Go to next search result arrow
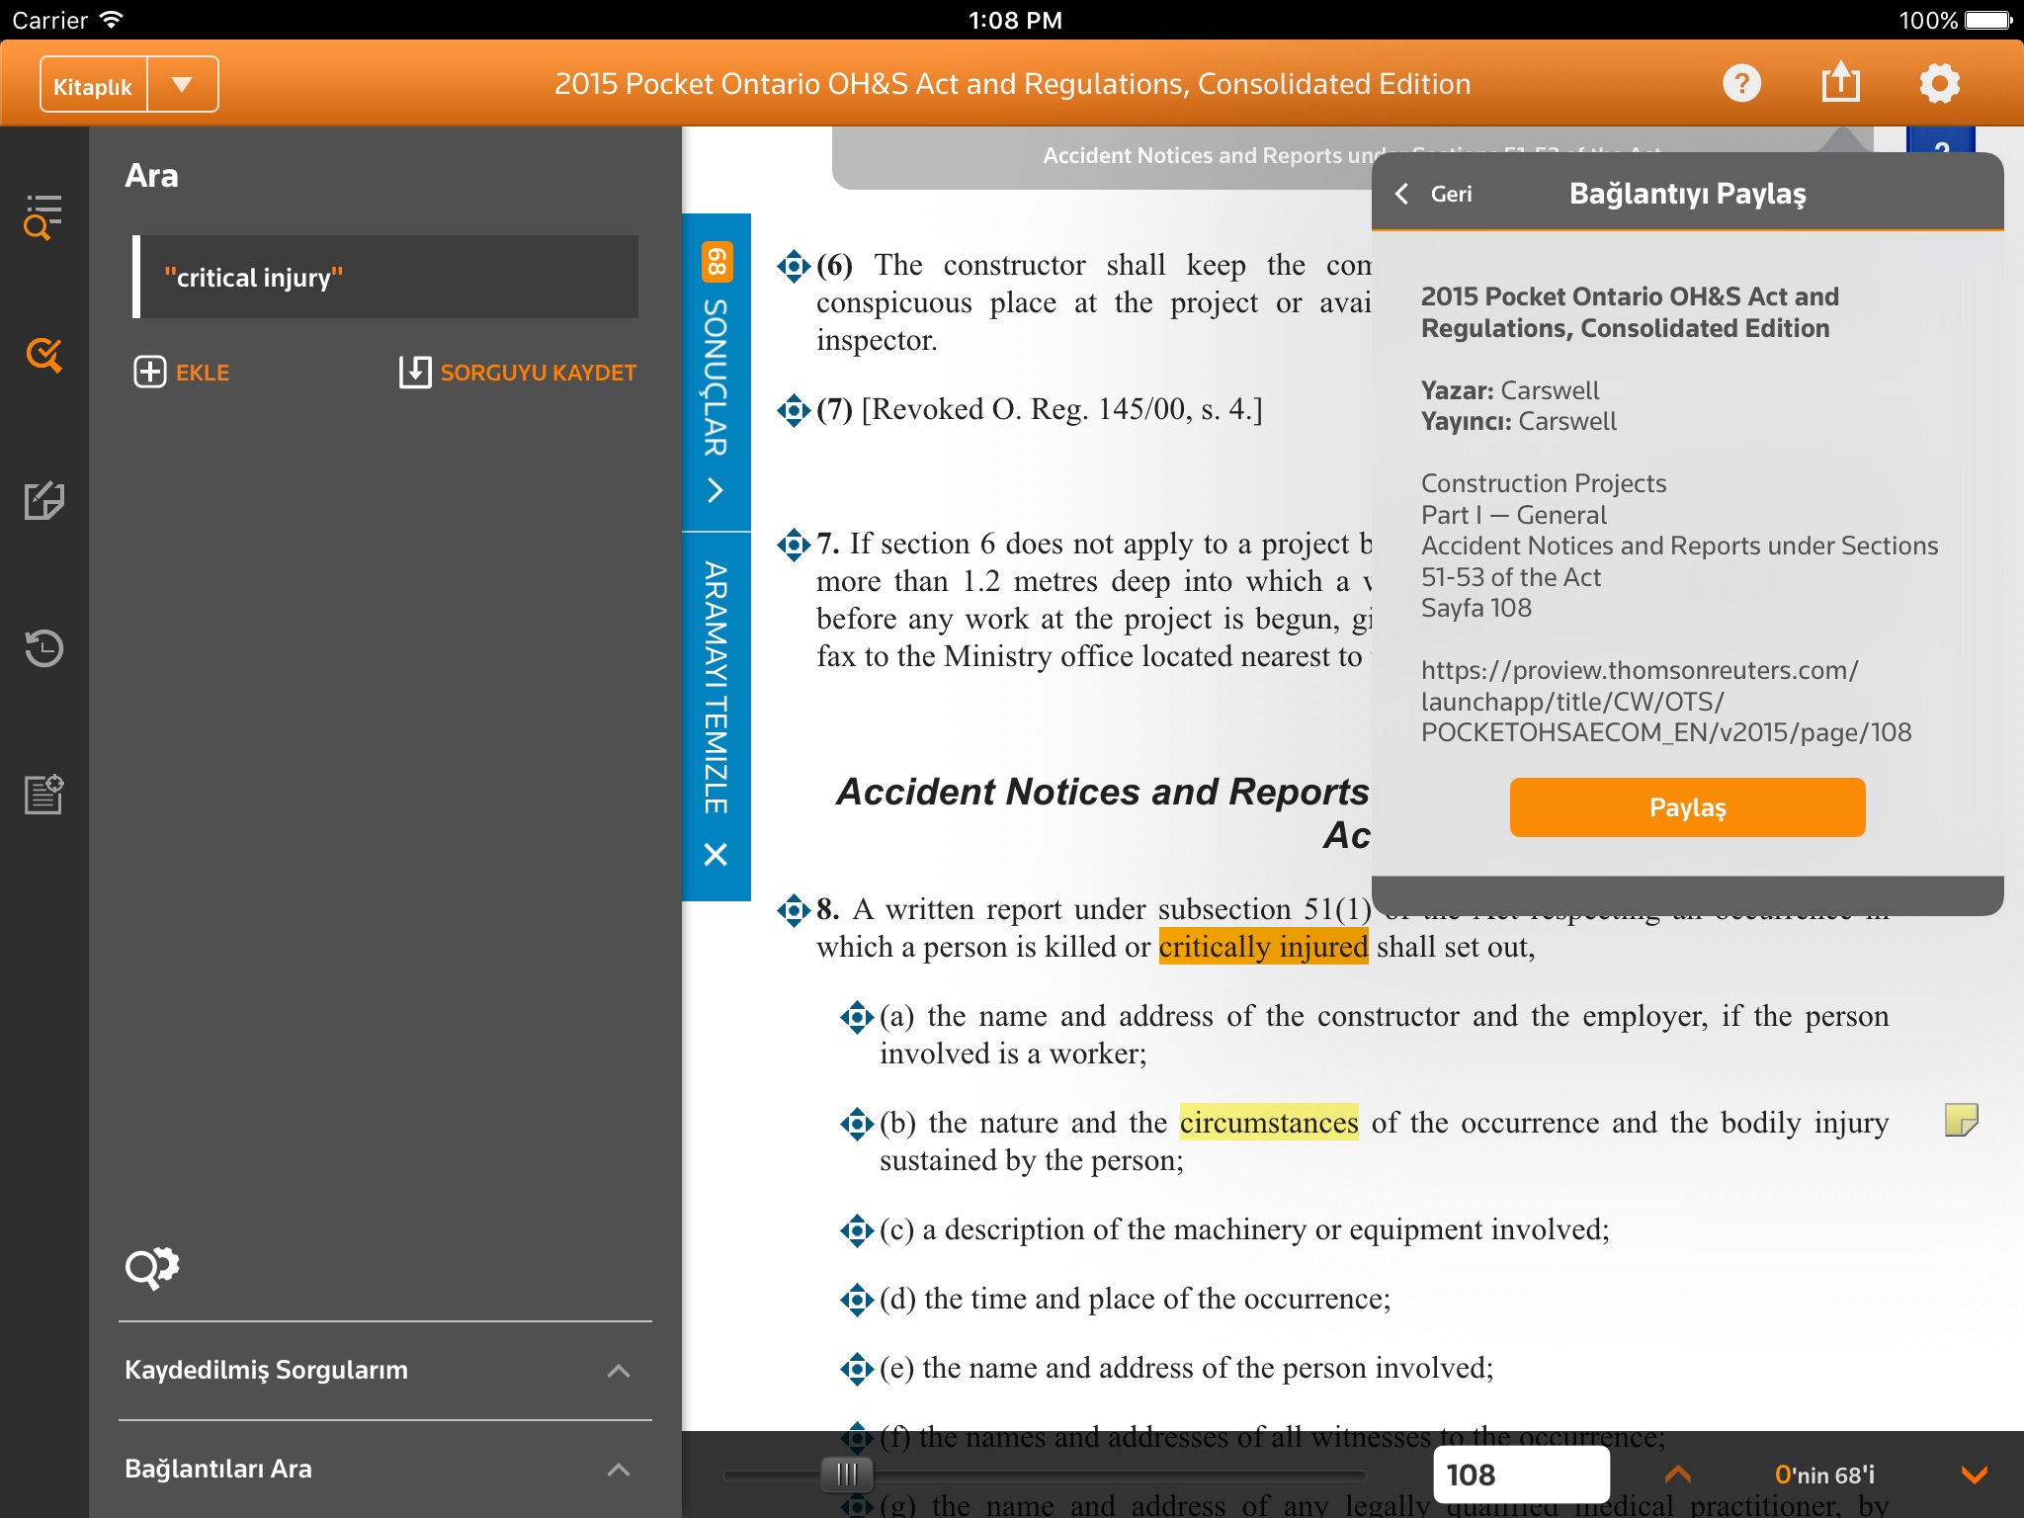Image resolution: width=2024 pixels, height=1518 pixels. coord(1974,1475)
